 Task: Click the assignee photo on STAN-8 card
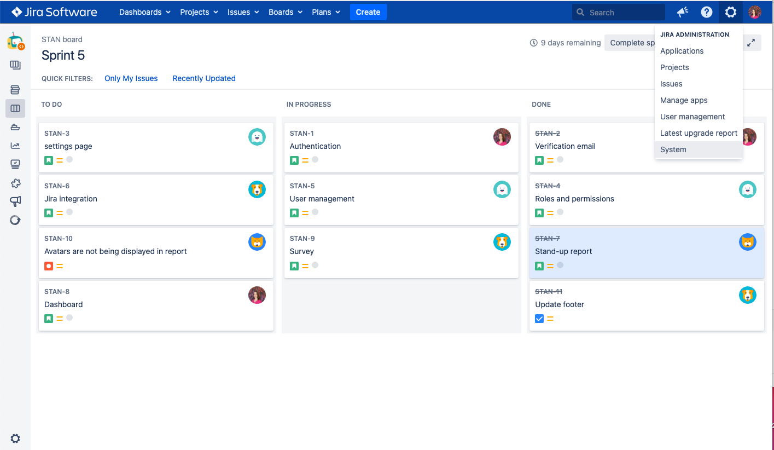tap(257, 295)
